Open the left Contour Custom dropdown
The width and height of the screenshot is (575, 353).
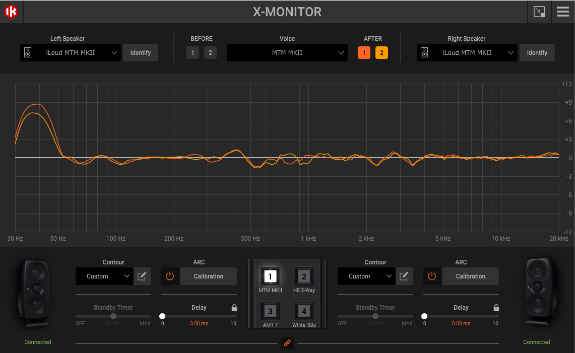[x=104, y=276]
